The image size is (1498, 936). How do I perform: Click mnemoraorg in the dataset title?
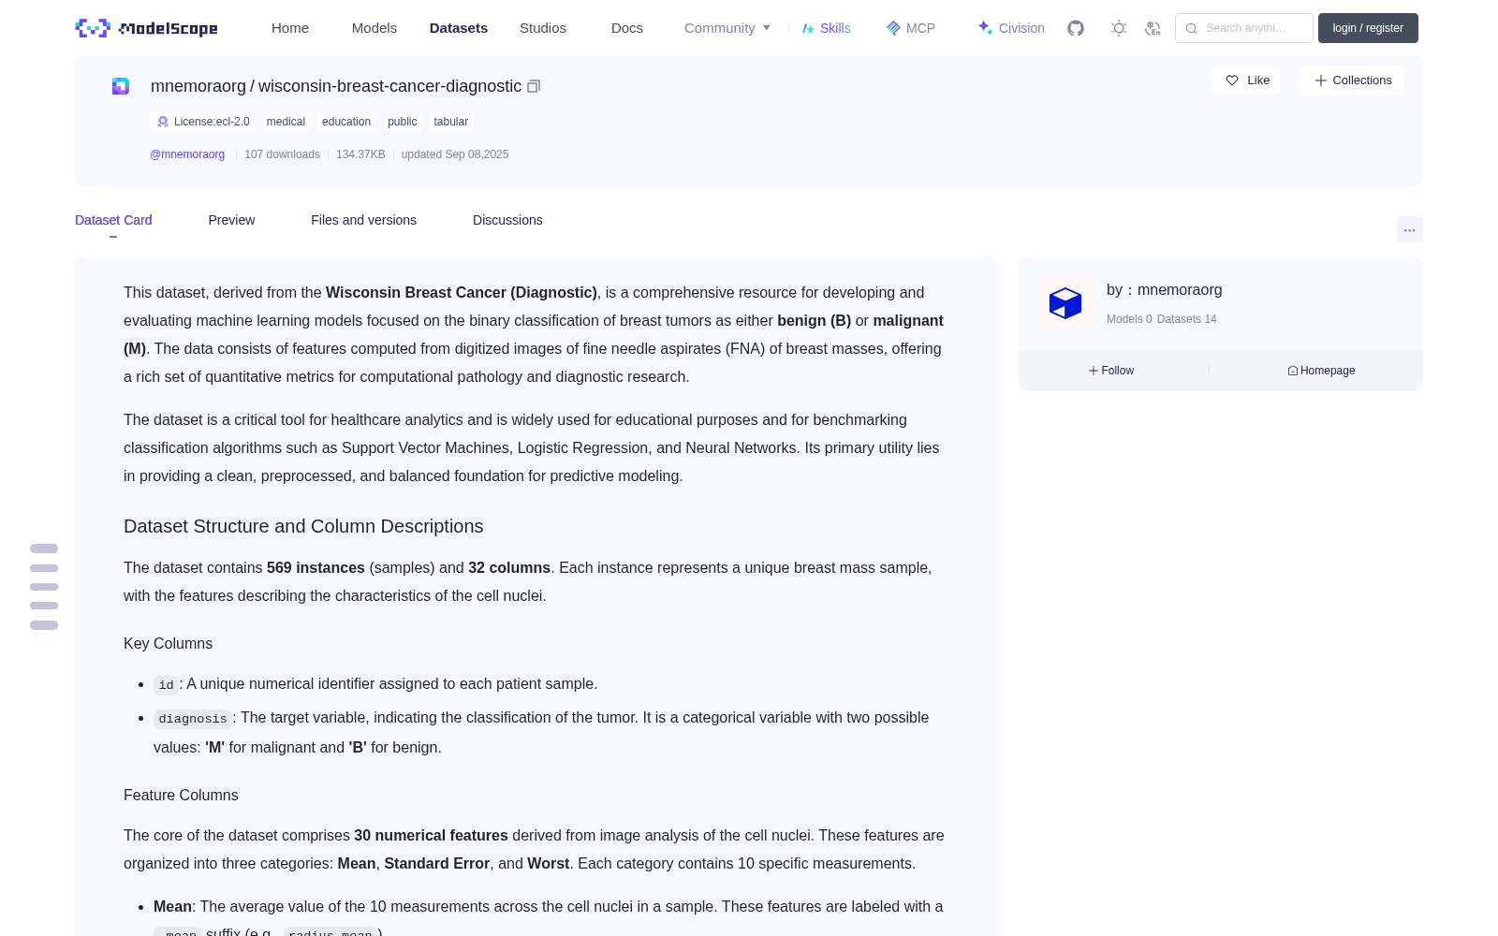(198, 86)
